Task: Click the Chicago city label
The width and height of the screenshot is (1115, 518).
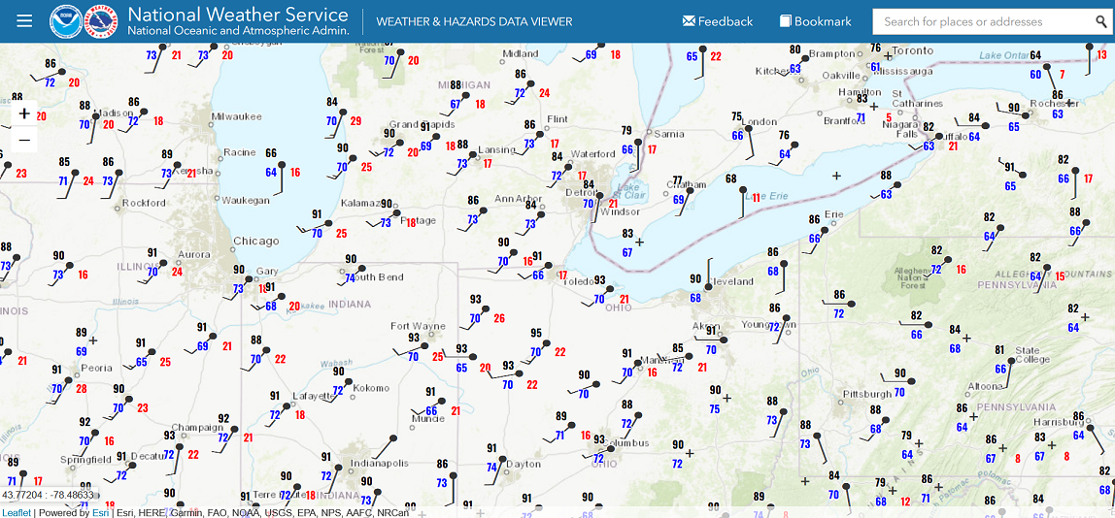Action: 256,241
